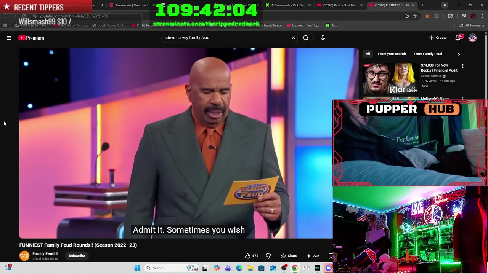The height and width of the screenshot is (274, 488).
Task: Share the Family Feud video
Action: pos(289,256)
